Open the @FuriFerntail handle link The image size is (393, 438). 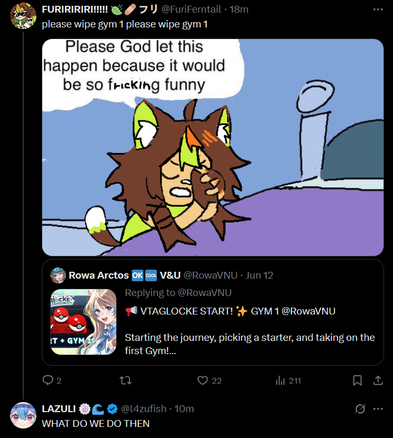tap(194, 9)
